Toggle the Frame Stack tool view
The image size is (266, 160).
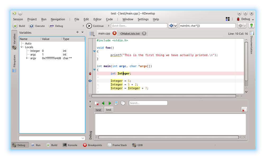tap(117, 145)
